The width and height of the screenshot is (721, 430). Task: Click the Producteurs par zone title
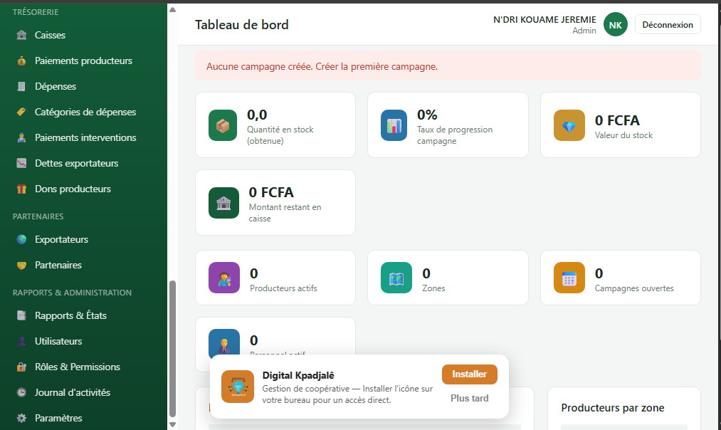[613, 408]
